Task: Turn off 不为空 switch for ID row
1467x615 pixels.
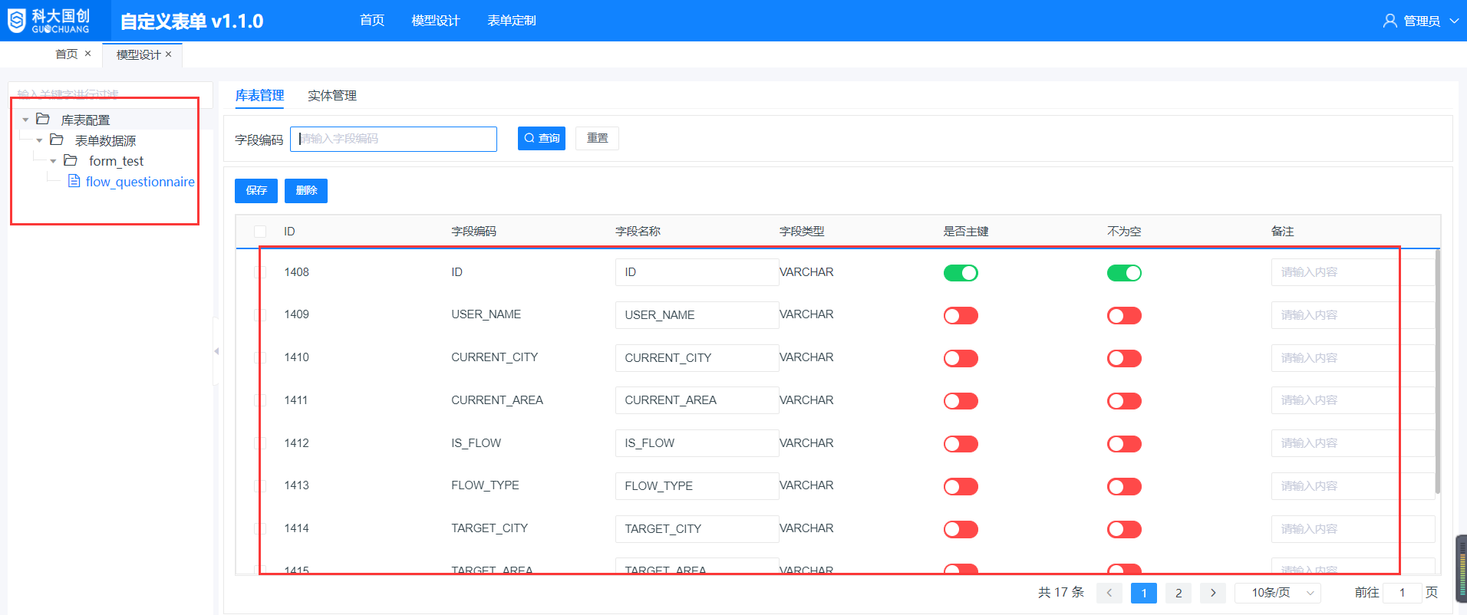Action: click(x=1124, y=273)
